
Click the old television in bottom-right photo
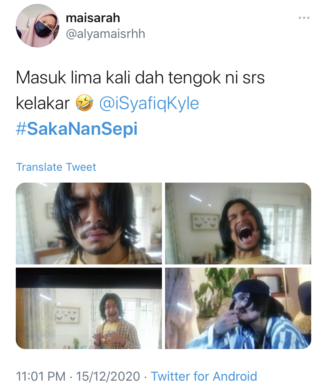tap(270, 283)
